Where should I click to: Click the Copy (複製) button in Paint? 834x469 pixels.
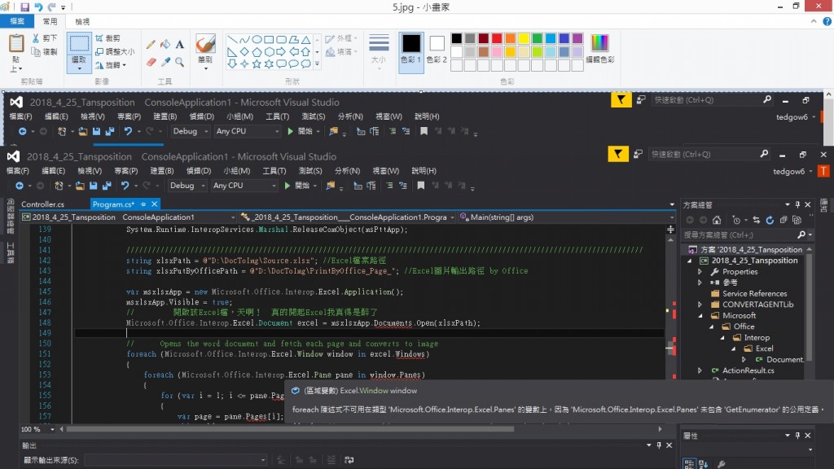click(45, 51)
